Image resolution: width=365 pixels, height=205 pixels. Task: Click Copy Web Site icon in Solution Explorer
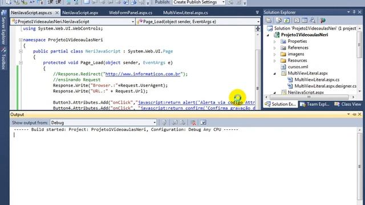313,20
